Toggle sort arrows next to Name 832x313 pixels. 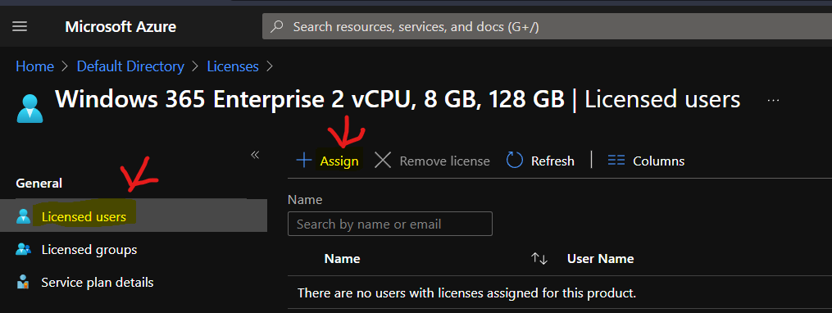tap(539, 259)
